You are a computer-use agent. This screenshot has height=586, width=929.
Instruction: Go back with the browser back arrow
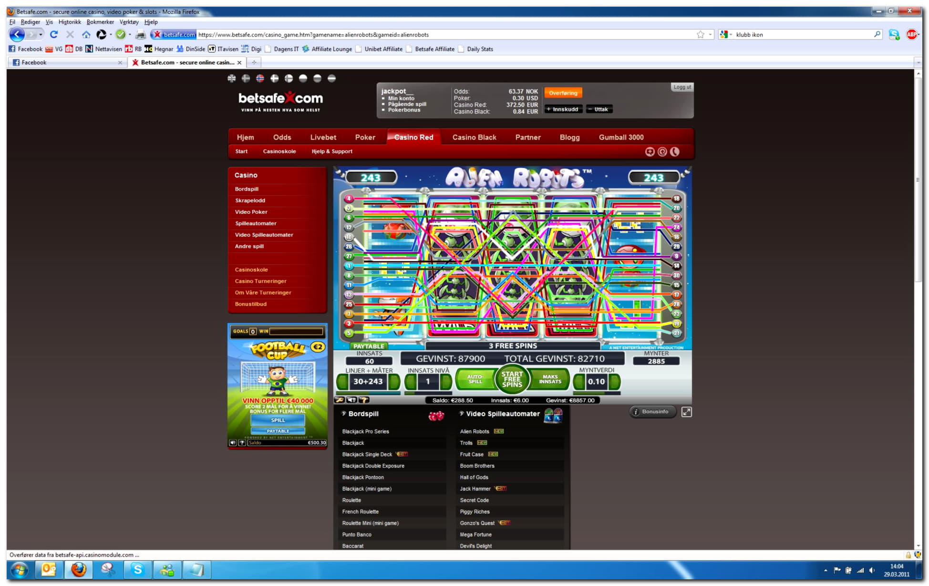[17, 34]
